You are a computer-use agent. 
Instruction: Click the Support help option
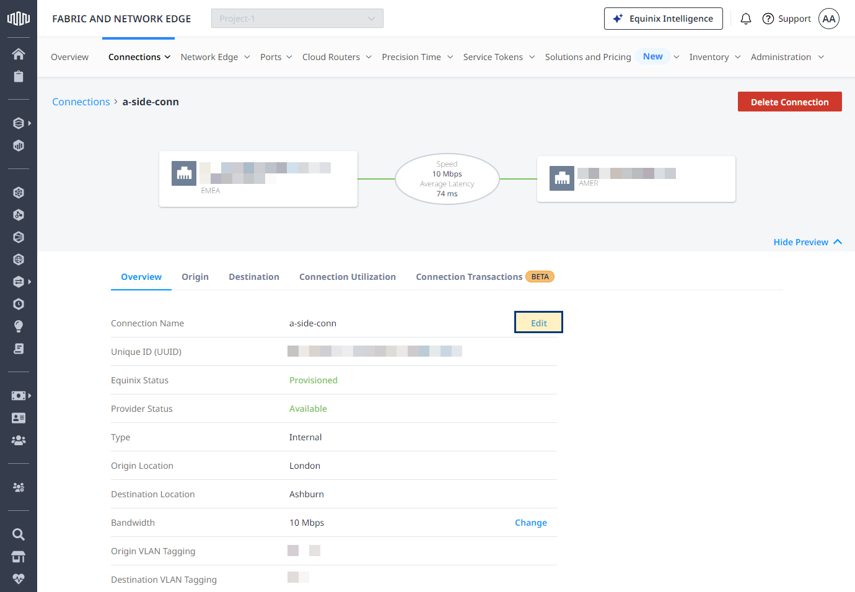(786, 19)
